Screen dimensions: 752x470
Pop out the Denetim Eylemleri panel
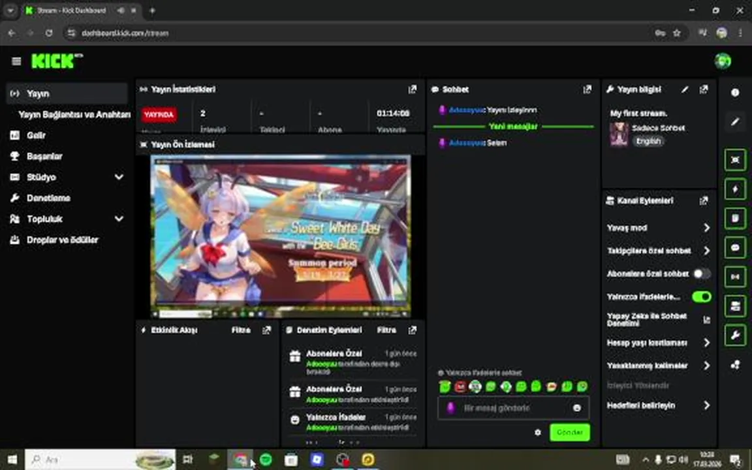coord(412,330)
